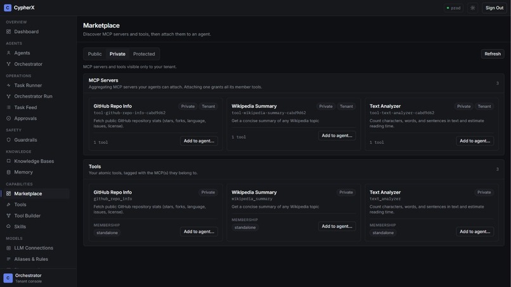This screenshot has width=511, height=287.
Task: Click the Tools sidebar icon
Action: pyautogui.click(x=8, y=205)
